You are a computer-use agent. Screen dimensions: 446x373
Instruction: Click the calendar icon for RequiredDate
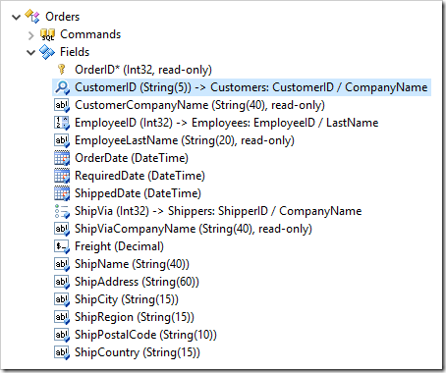click(62, 176)
